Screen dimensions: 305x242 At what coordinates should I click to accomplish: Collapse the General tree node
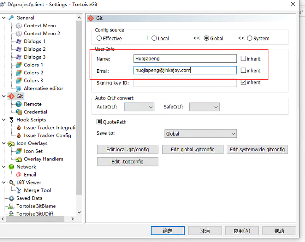coord(3,18)
